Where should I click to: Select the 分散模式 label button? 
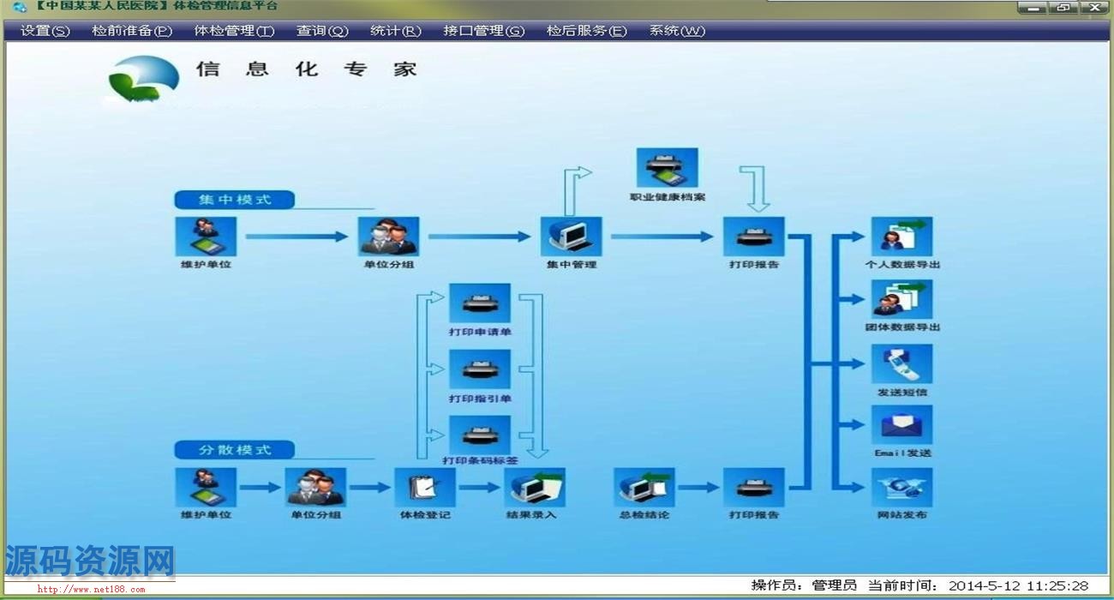(x=235, y=450)
